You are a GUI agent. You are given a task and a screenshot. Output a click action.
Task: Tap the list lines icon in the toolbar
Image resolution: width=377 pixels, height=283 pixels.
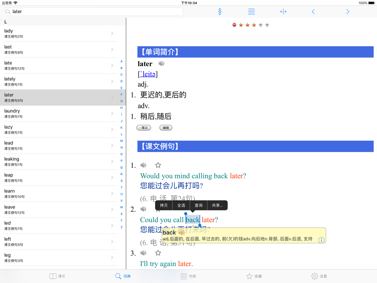[251, 12]
